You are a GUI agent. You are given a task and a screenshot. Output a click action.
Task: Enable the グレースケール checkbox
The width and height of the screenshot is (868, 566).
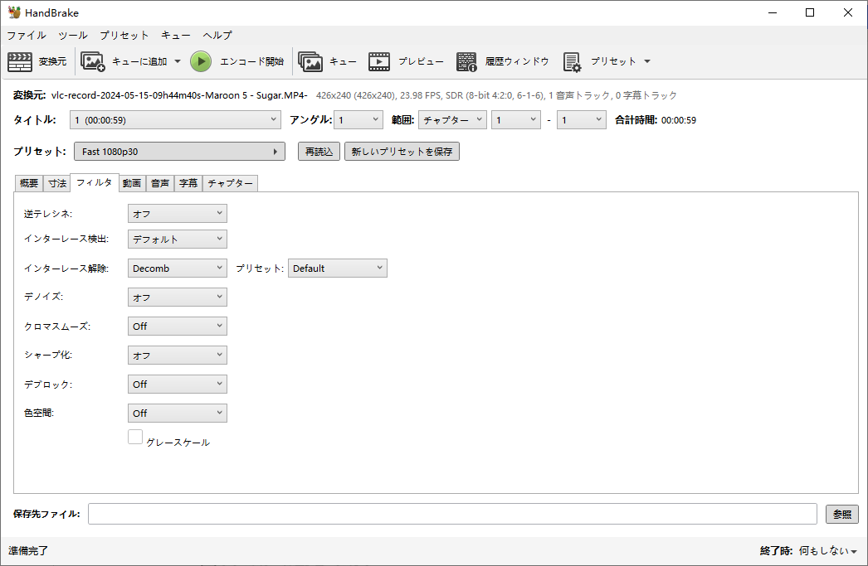(x=135, y=437)
